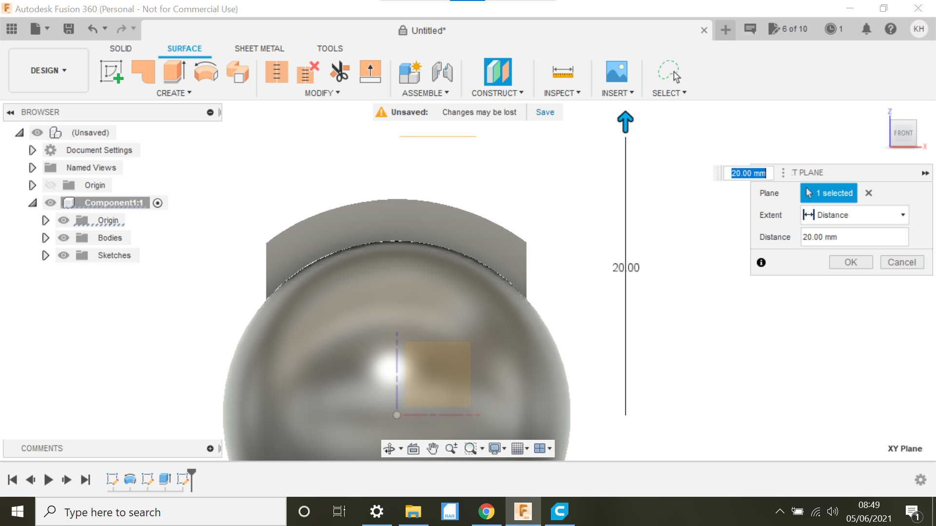Click the Offset Plane construct icon
The height and width of the screenshot is (526, 936).
(x=498, y=72)
